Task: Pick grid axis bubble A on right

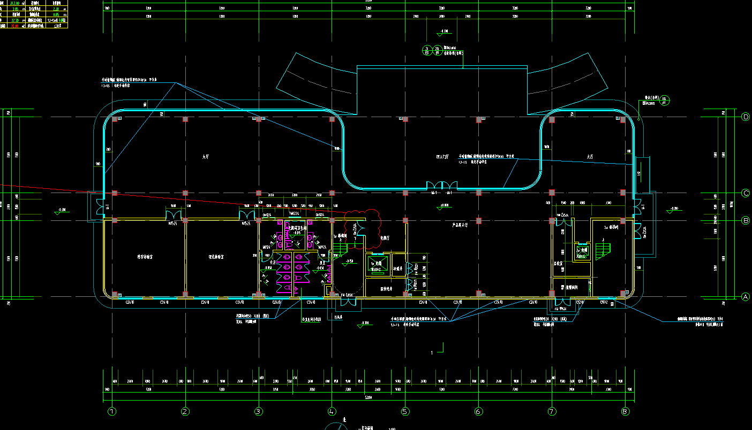Action: [x=745, y=296]
